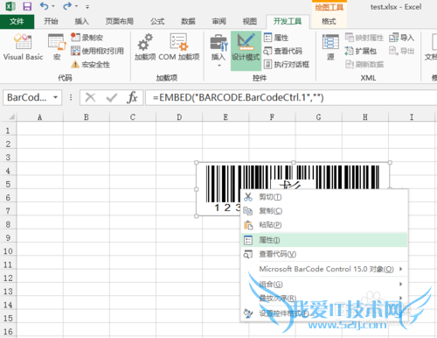Open the Macros (宏) dialog

click(57, 46)
